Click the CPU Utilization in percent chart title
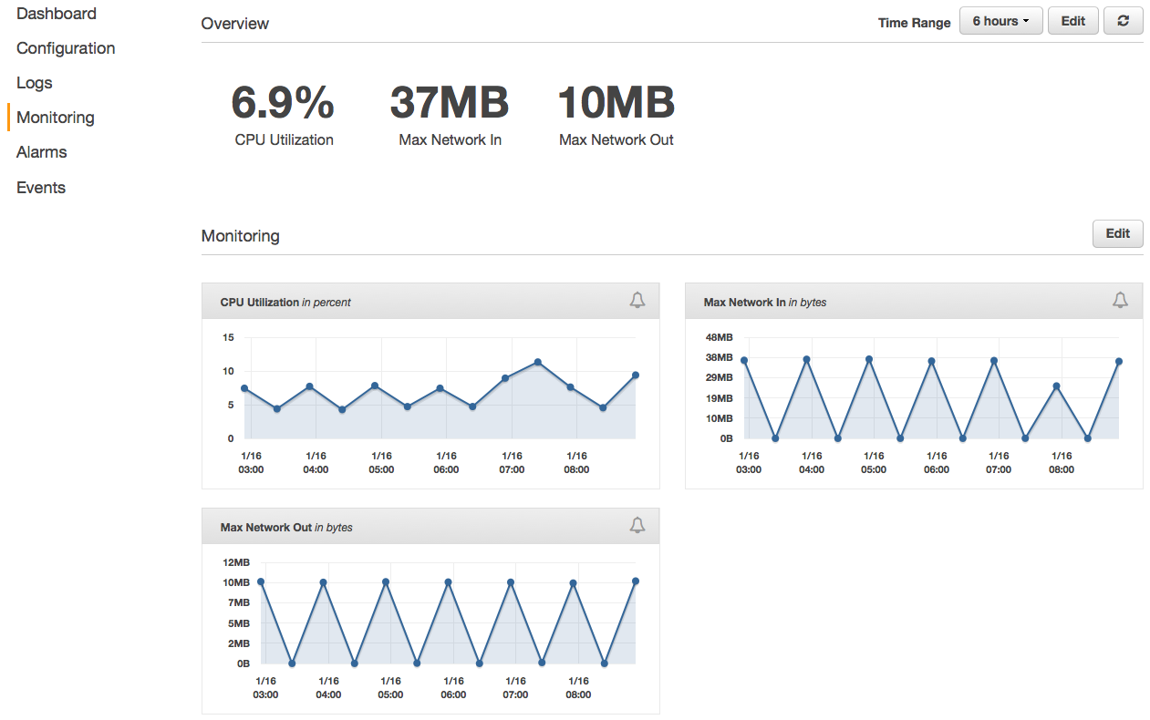 tap(285, 302)
